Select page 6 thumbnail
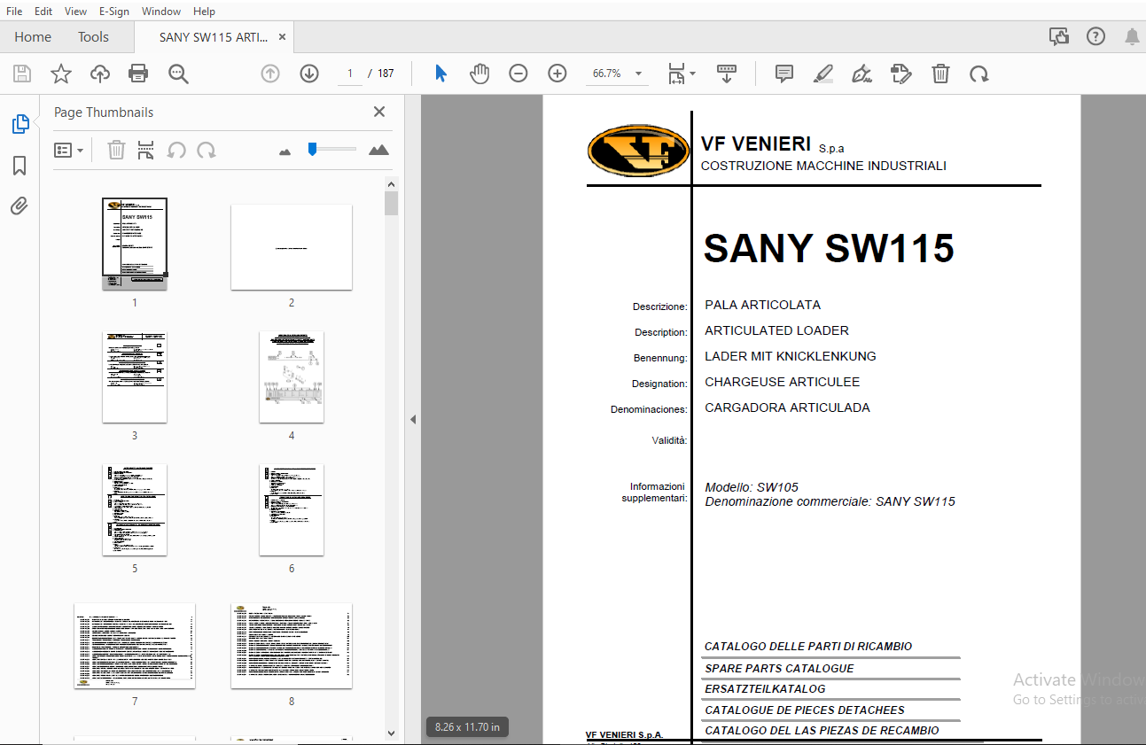 pos(292,510)
